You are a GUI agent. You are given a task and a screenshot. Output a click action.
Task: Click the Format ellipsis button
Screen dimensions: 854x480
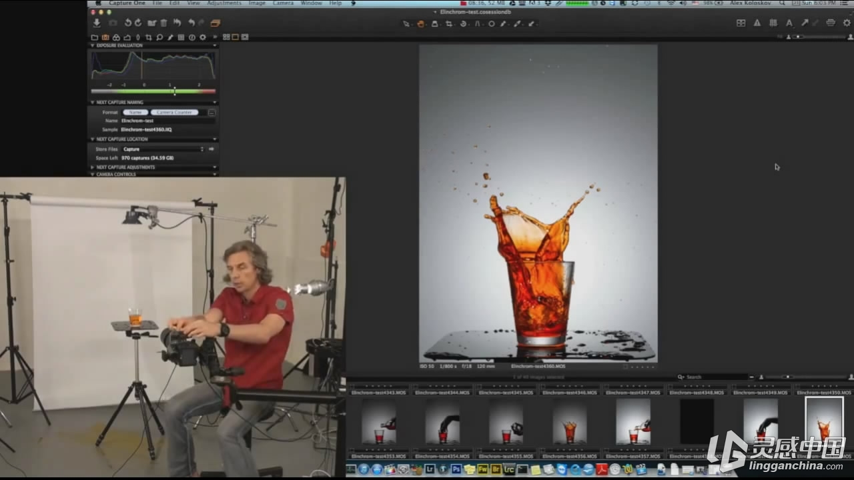211,113
